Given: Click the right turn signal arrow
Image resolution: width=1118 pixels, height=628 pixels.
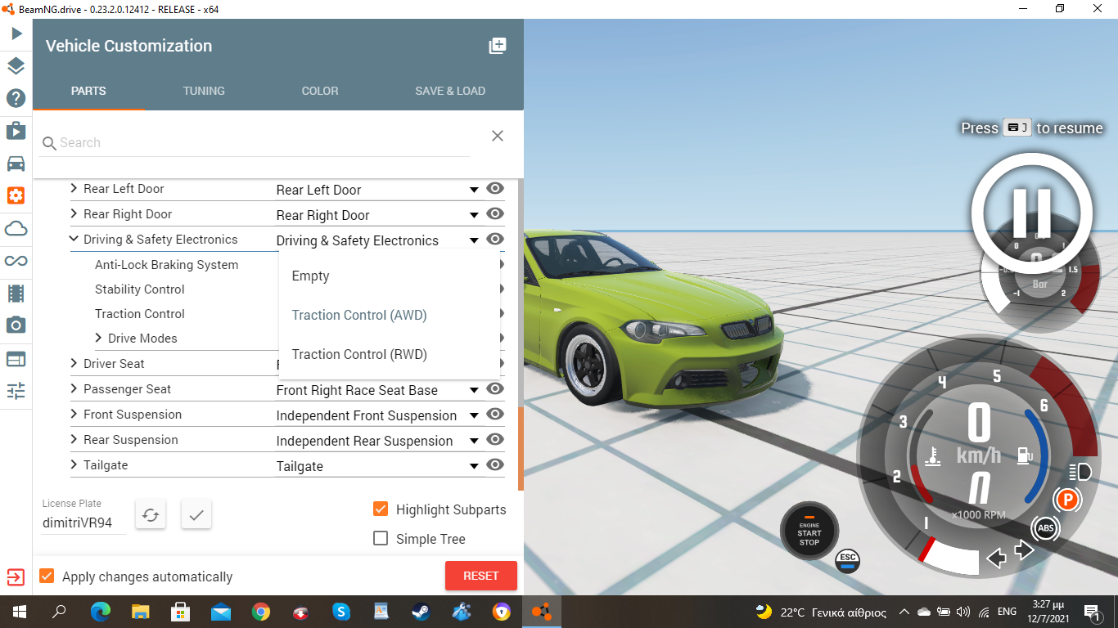Looking at the screenshot, I should click(x=1024, y=550).
